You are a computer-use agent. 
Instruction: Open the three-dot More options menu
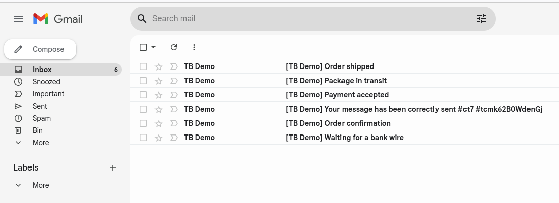(194, 47)
